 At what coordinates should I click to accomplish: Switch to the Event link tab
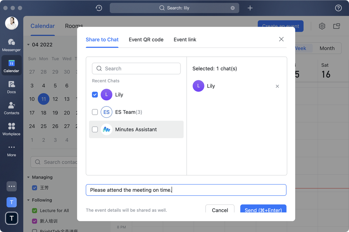185,39
